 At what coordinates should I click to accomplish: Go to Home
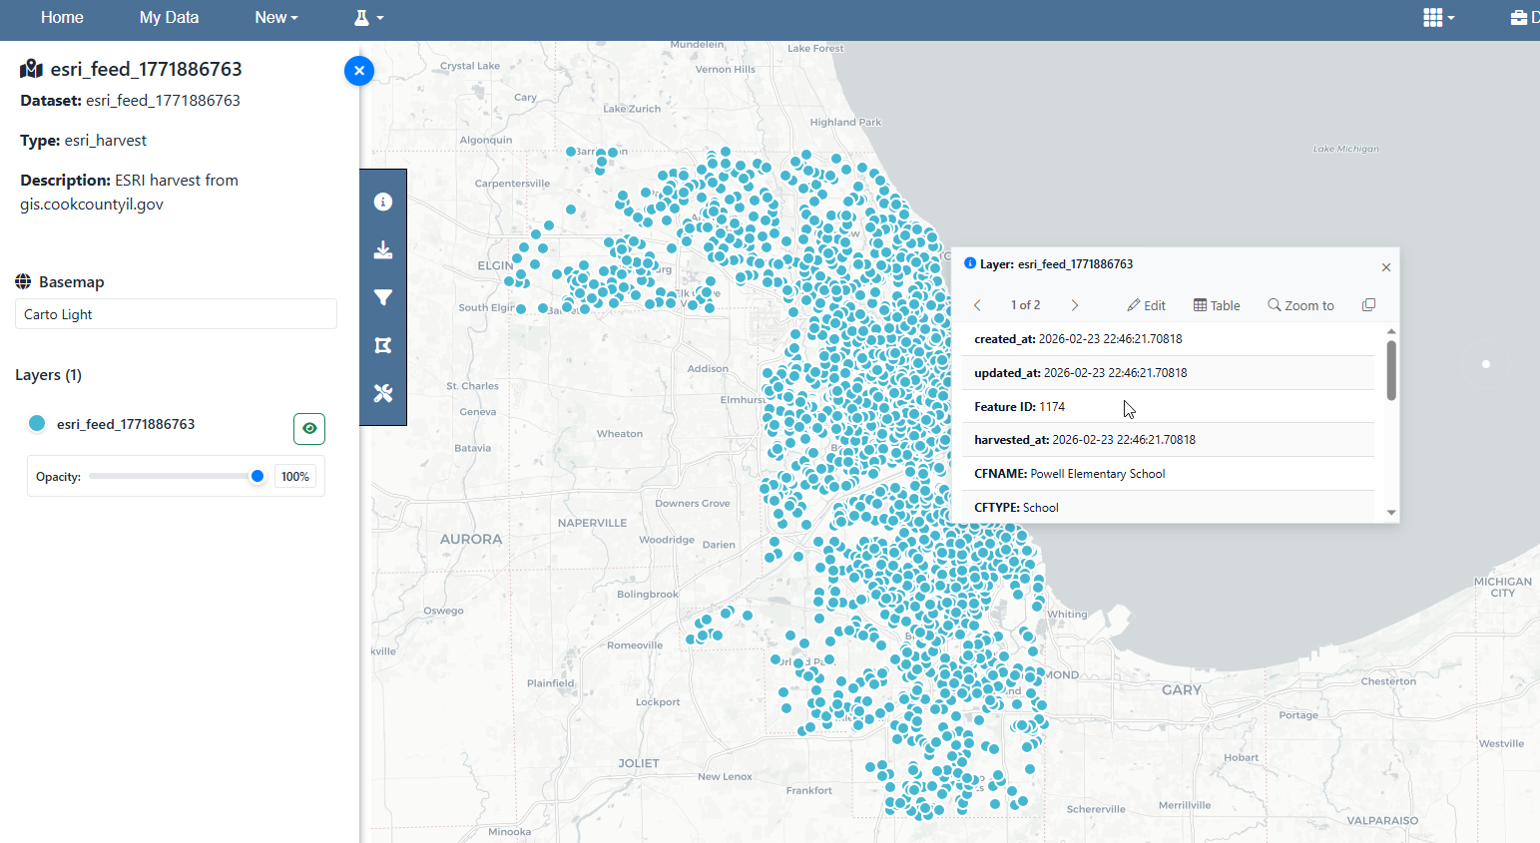pos(62,18)
